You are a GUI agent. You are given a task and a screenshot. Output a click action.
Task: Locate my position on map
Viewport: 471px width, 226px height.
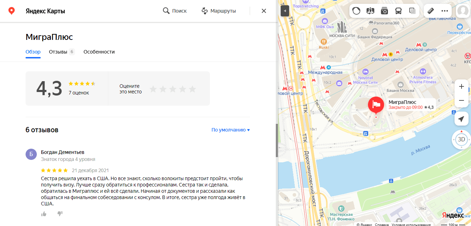coord(462,119)
